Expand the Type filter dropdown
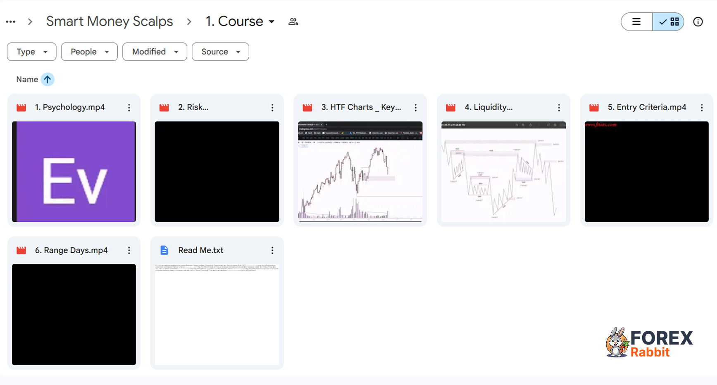 click(x=32, y=52)
